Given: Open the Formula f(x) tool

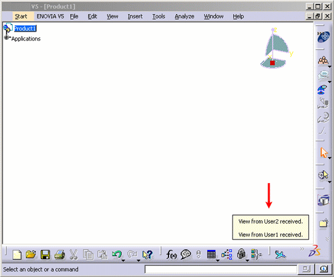Looking at the screenshot, I should [171, 254].
